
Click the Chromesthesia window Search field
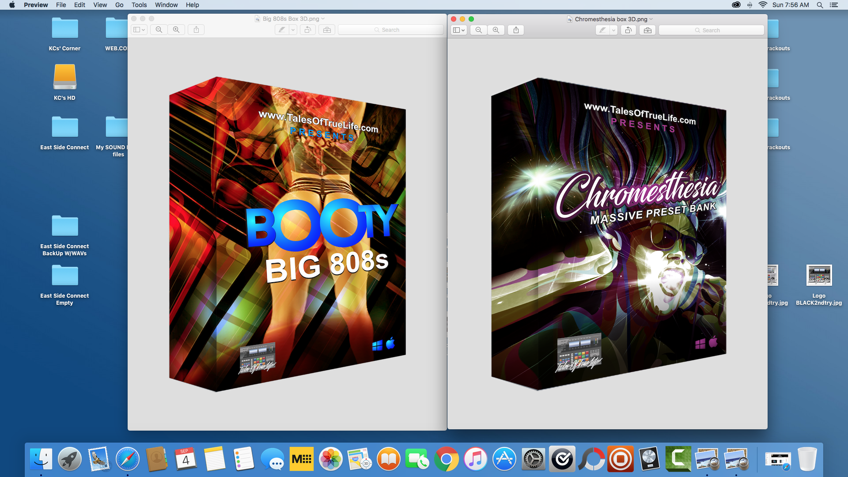tap(711, 30)
